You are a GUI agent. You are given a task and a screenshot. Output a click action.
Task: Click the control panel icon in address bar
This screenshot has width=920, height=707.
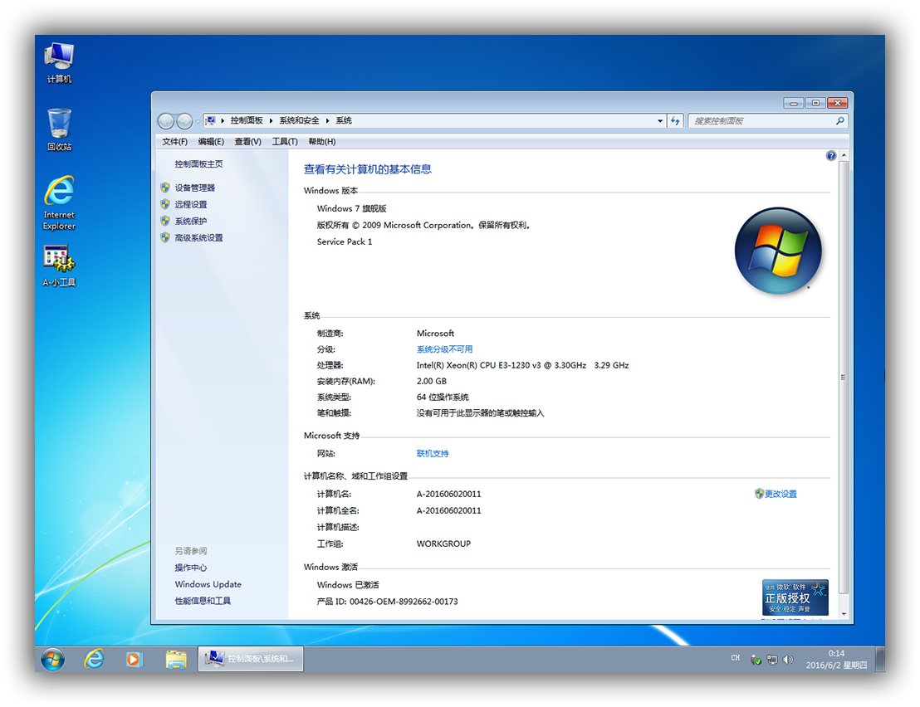click(x=210, y=121)
